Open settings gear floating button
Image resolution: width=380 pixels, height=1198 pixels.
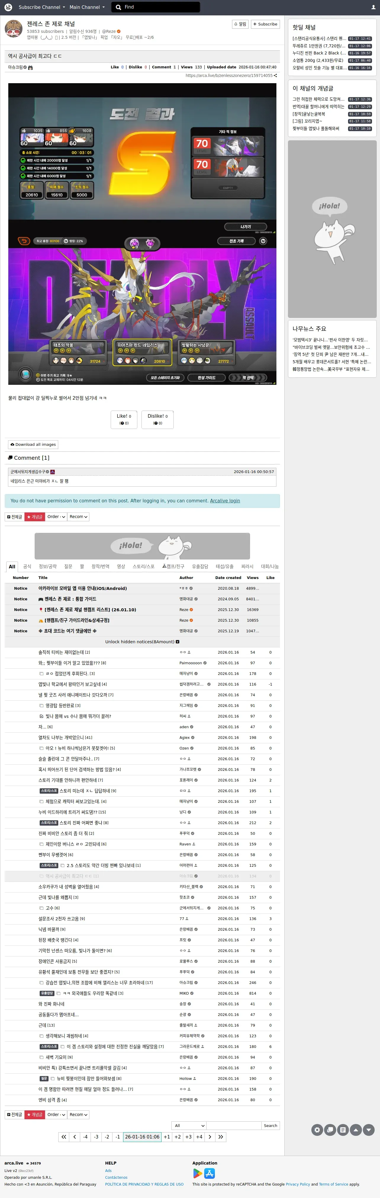click(317, 1130)
